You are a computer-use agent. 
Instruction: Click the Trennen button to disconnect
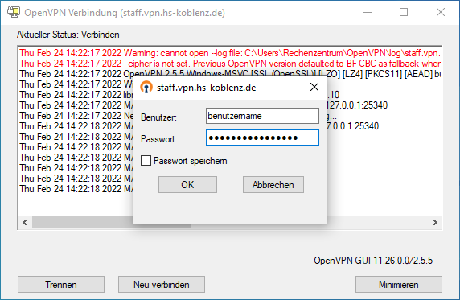click(61, 284)
